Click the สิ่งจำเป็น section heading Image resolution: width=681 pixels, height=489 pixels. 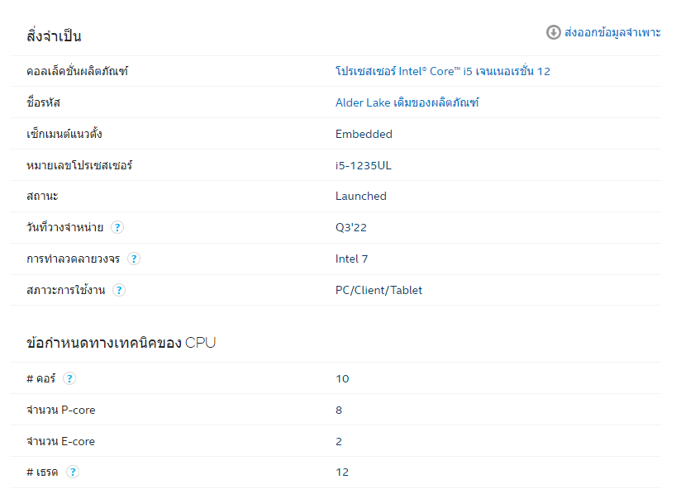pos(54,36)
